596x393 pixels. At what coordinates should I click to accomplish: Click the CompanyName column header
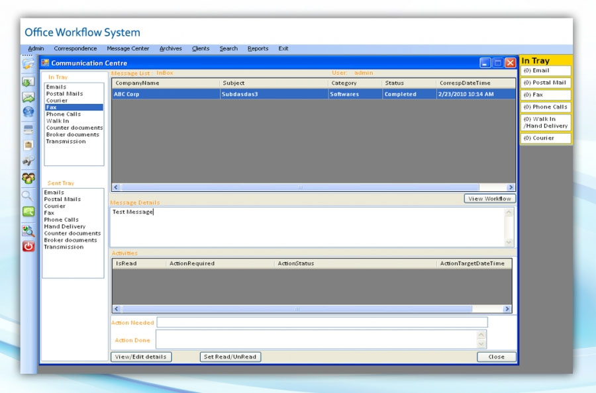(x=166, y=83)
